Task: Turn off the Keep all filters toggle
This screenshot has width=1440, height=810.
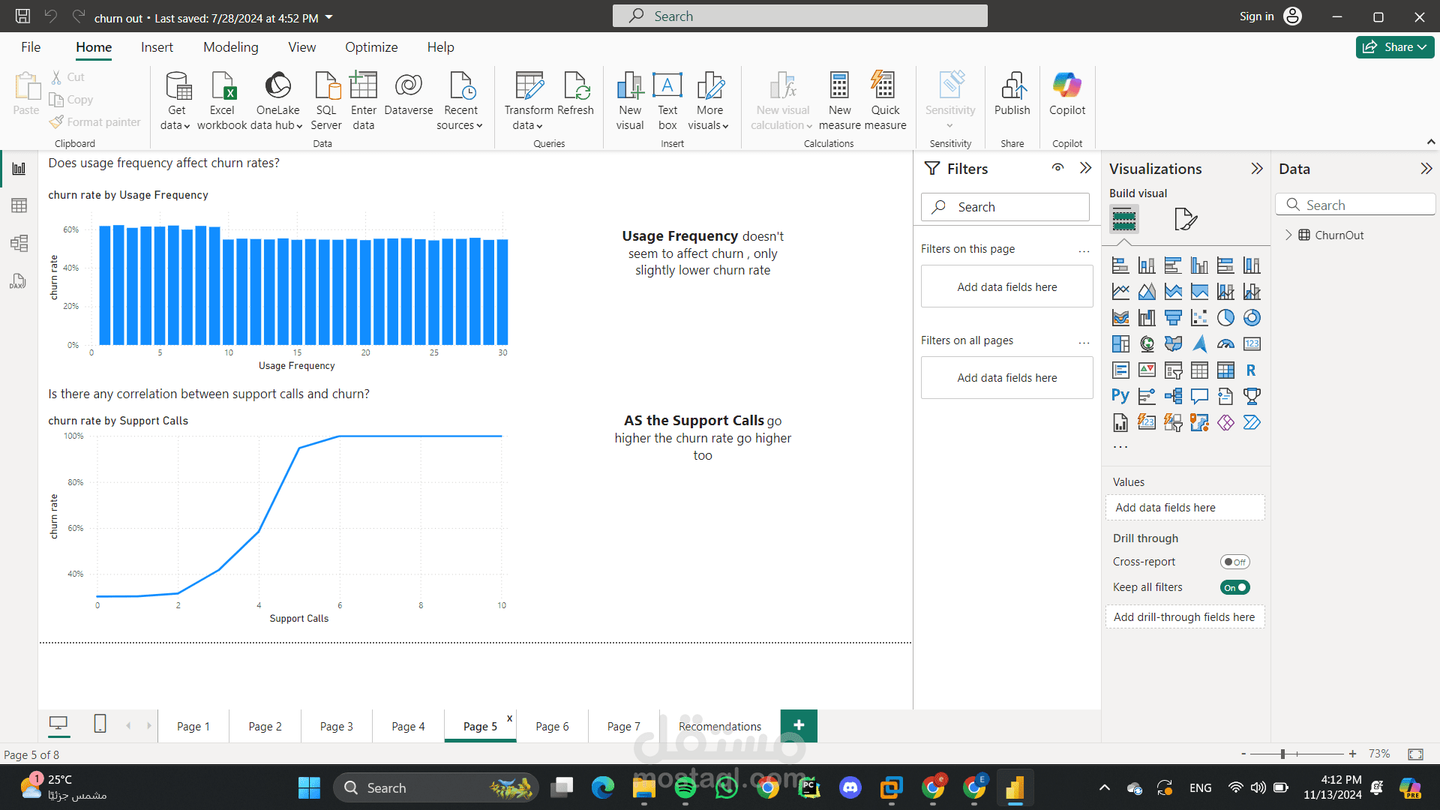Action: (1234, 587)
